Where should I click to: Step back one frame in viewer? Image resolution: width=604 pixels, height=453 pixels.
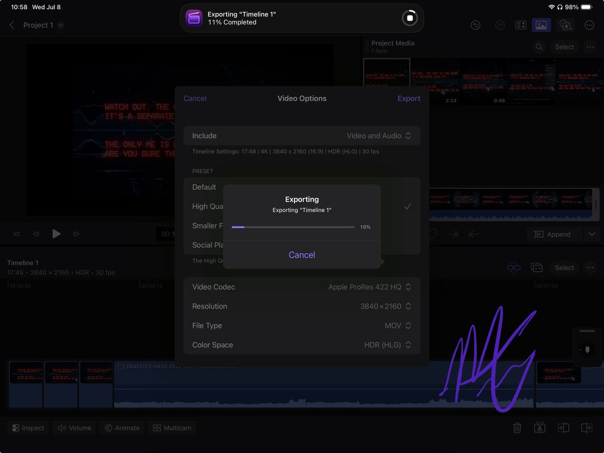pos(36,234)
